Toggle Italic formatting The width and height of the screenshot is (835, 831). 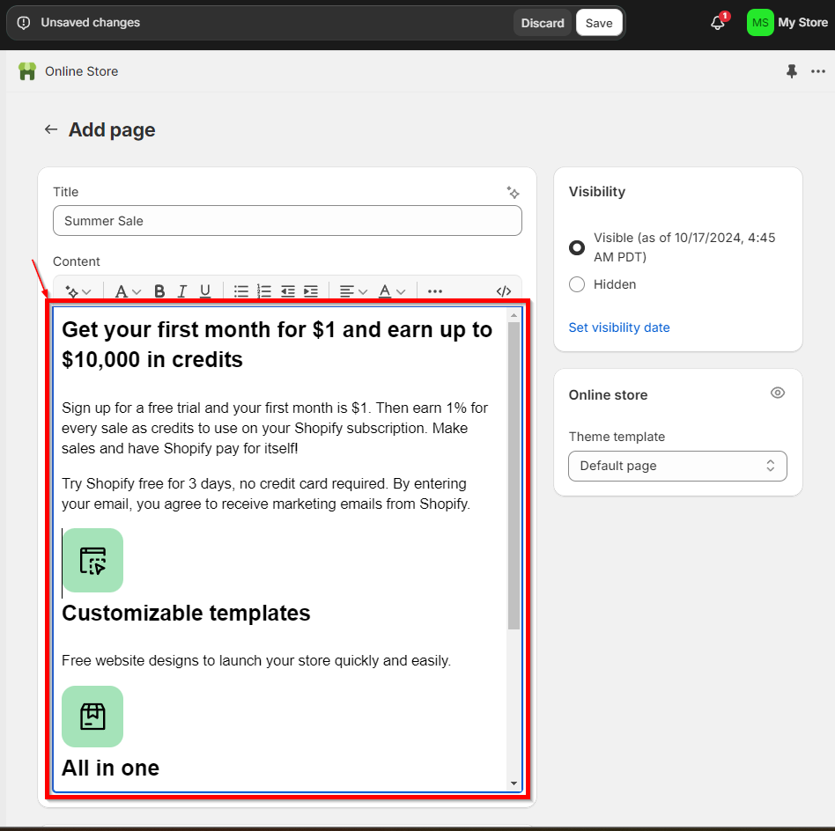(182, 291)
